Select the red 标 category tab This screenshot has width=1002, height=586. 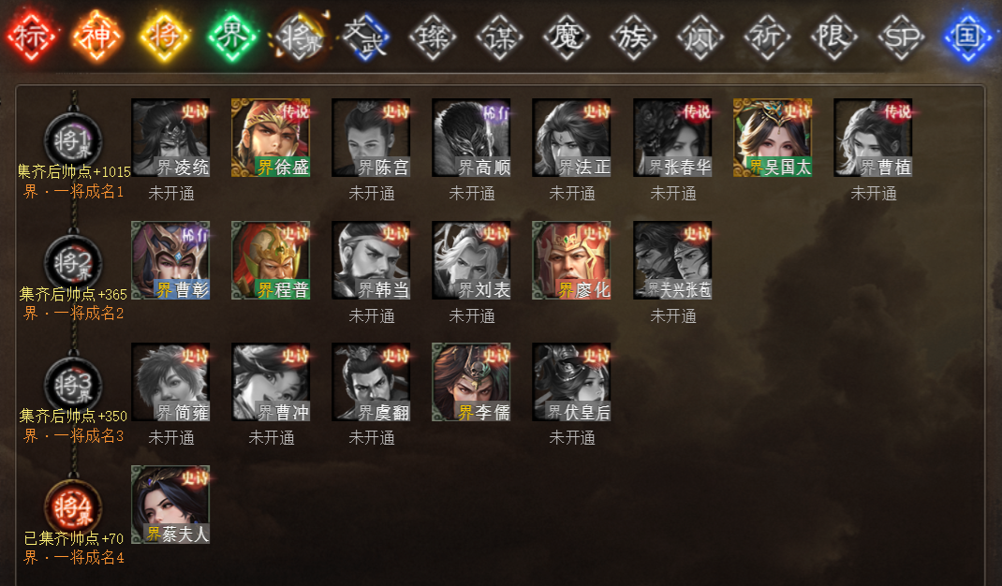(x=31, y=36)
